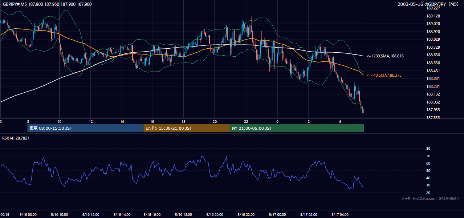
Task: Click the RSI scale label 80
Action: (428, 149)
